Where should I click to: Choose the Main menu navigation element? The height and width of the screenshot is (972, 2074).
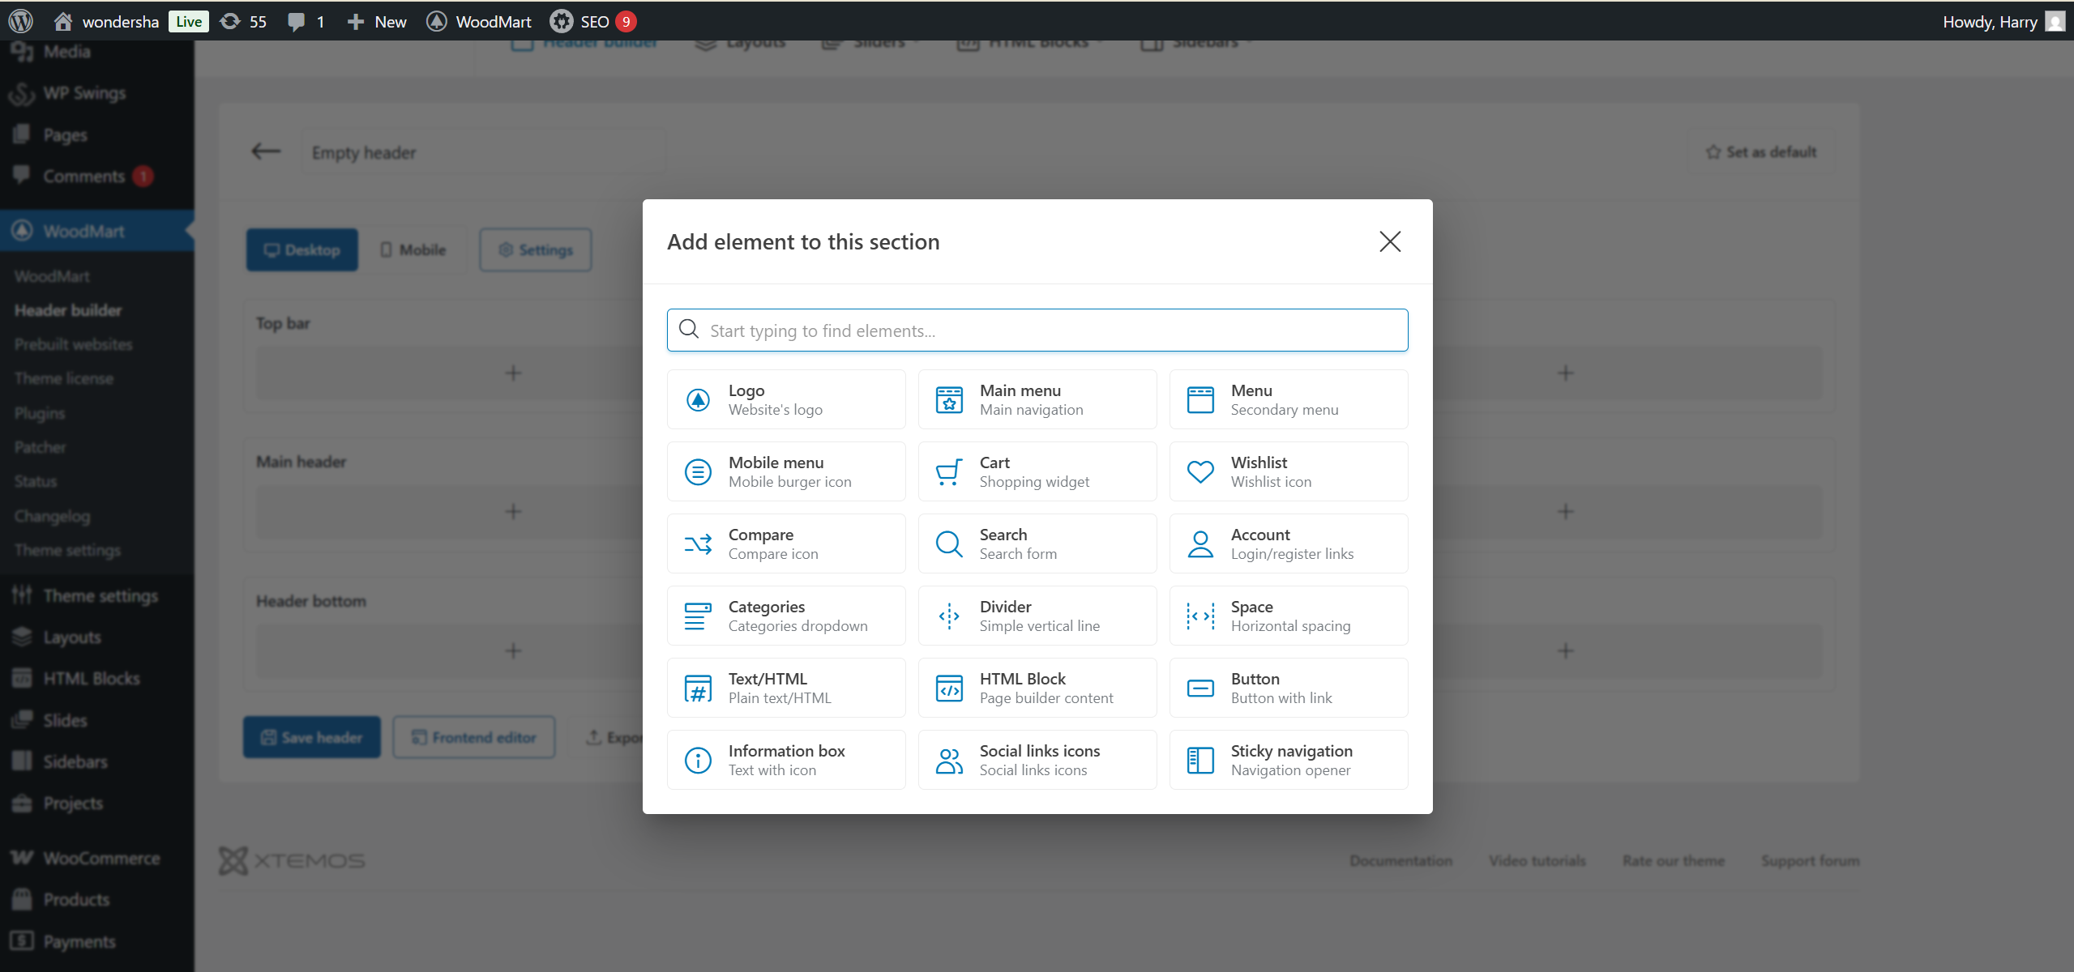point(1037,399)
